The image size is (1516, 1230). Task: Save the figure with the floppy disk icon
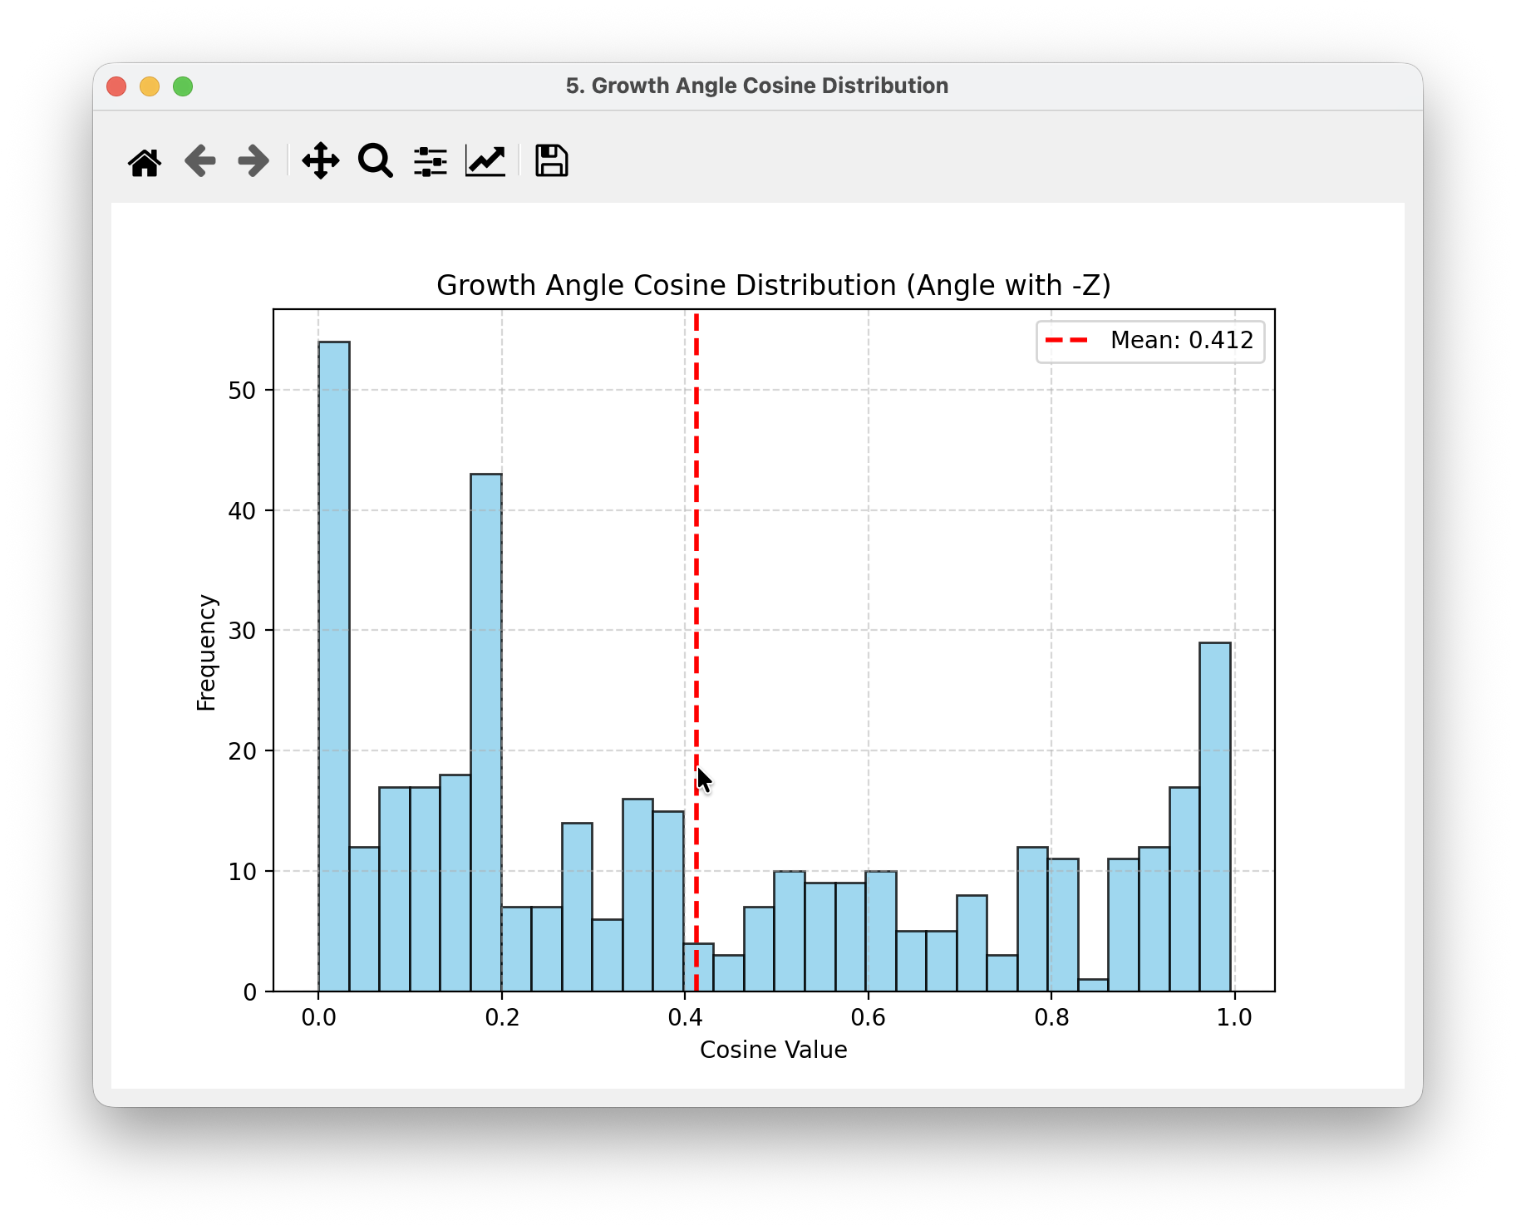click(x=551, y=161)
